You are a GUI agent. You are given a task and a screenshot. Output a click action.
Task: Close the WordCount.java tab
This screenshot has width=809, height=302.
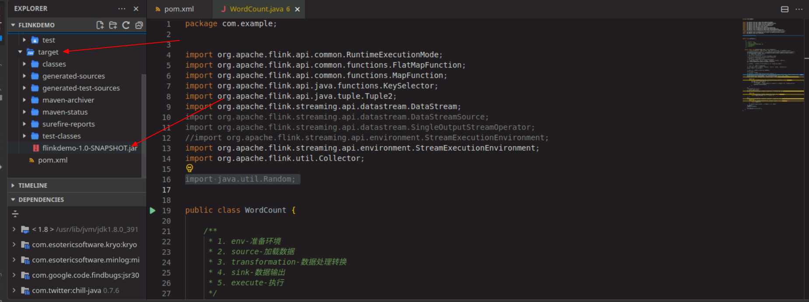297,9
